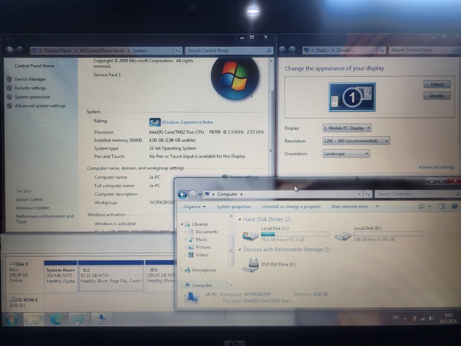Open Remote settings in System sidebar
Image resolution: width=461 pixels, height=346 pixels.
tap(30, 88)
